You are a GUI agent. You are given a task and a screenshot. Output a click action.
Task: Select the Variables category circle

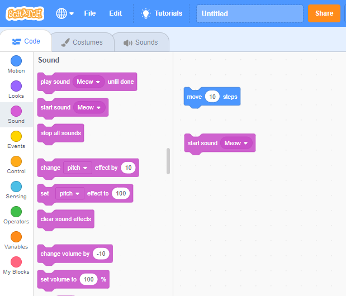(16, 237)
